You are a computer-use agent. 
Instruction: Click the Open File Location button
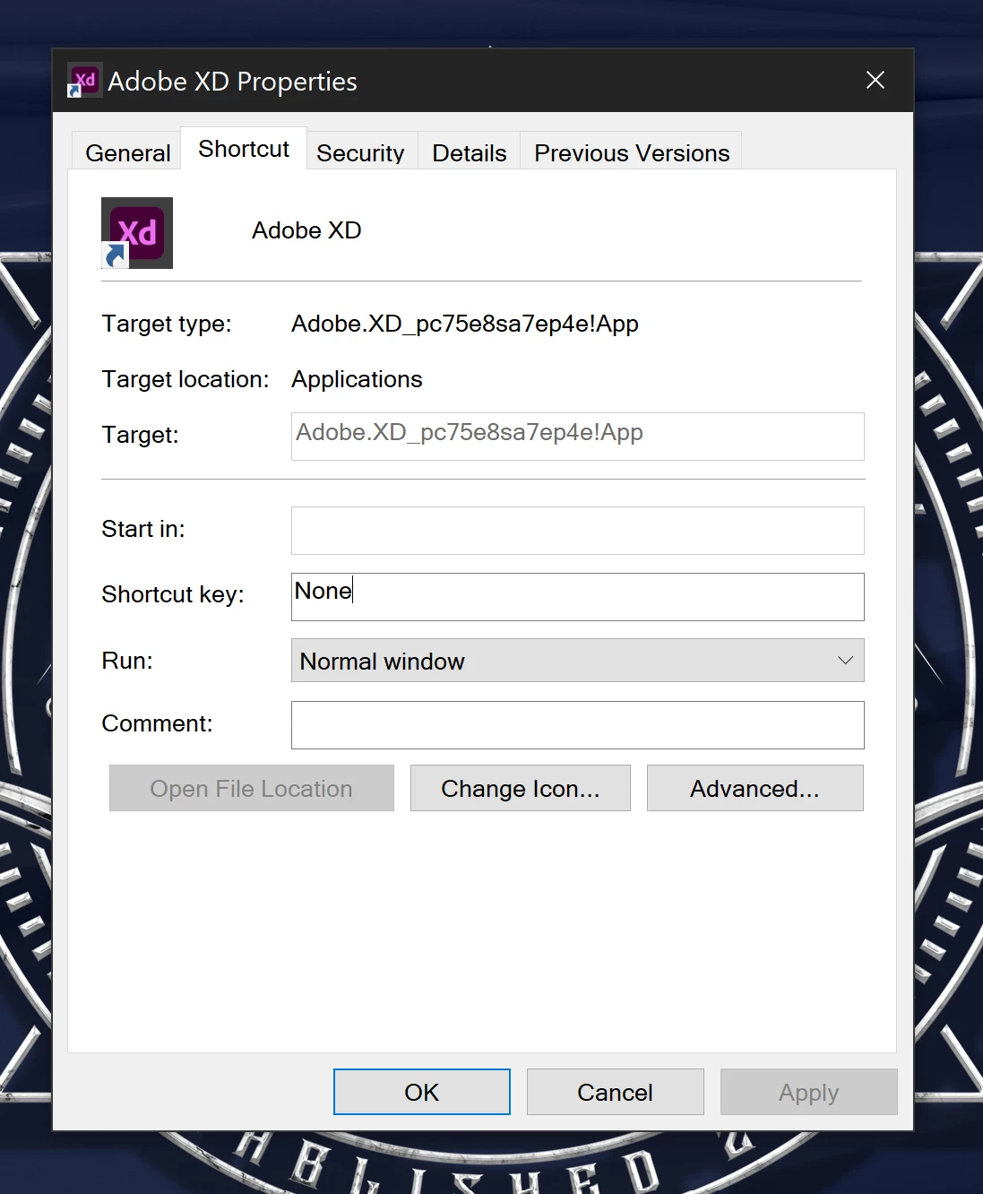coord(252,788)
